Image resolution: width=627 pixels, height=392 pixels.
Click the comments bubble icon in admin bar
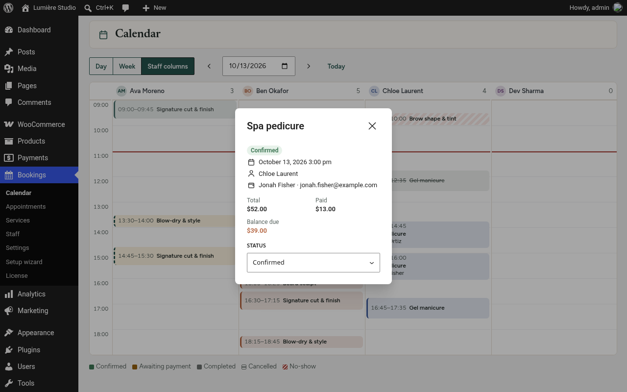126,8
